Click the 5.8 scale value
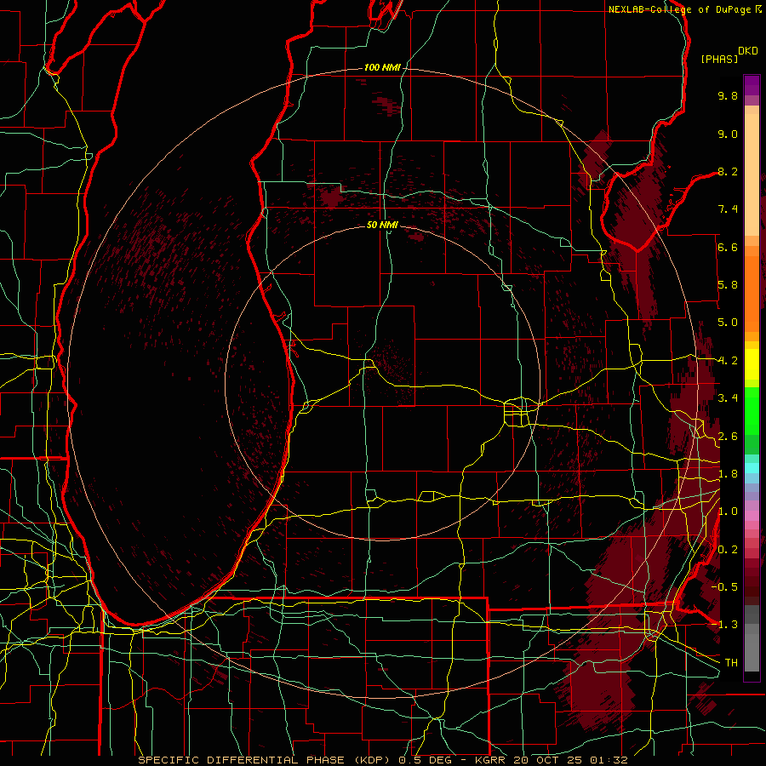Viewport: 766px width, 766px height. coord(728,285)
